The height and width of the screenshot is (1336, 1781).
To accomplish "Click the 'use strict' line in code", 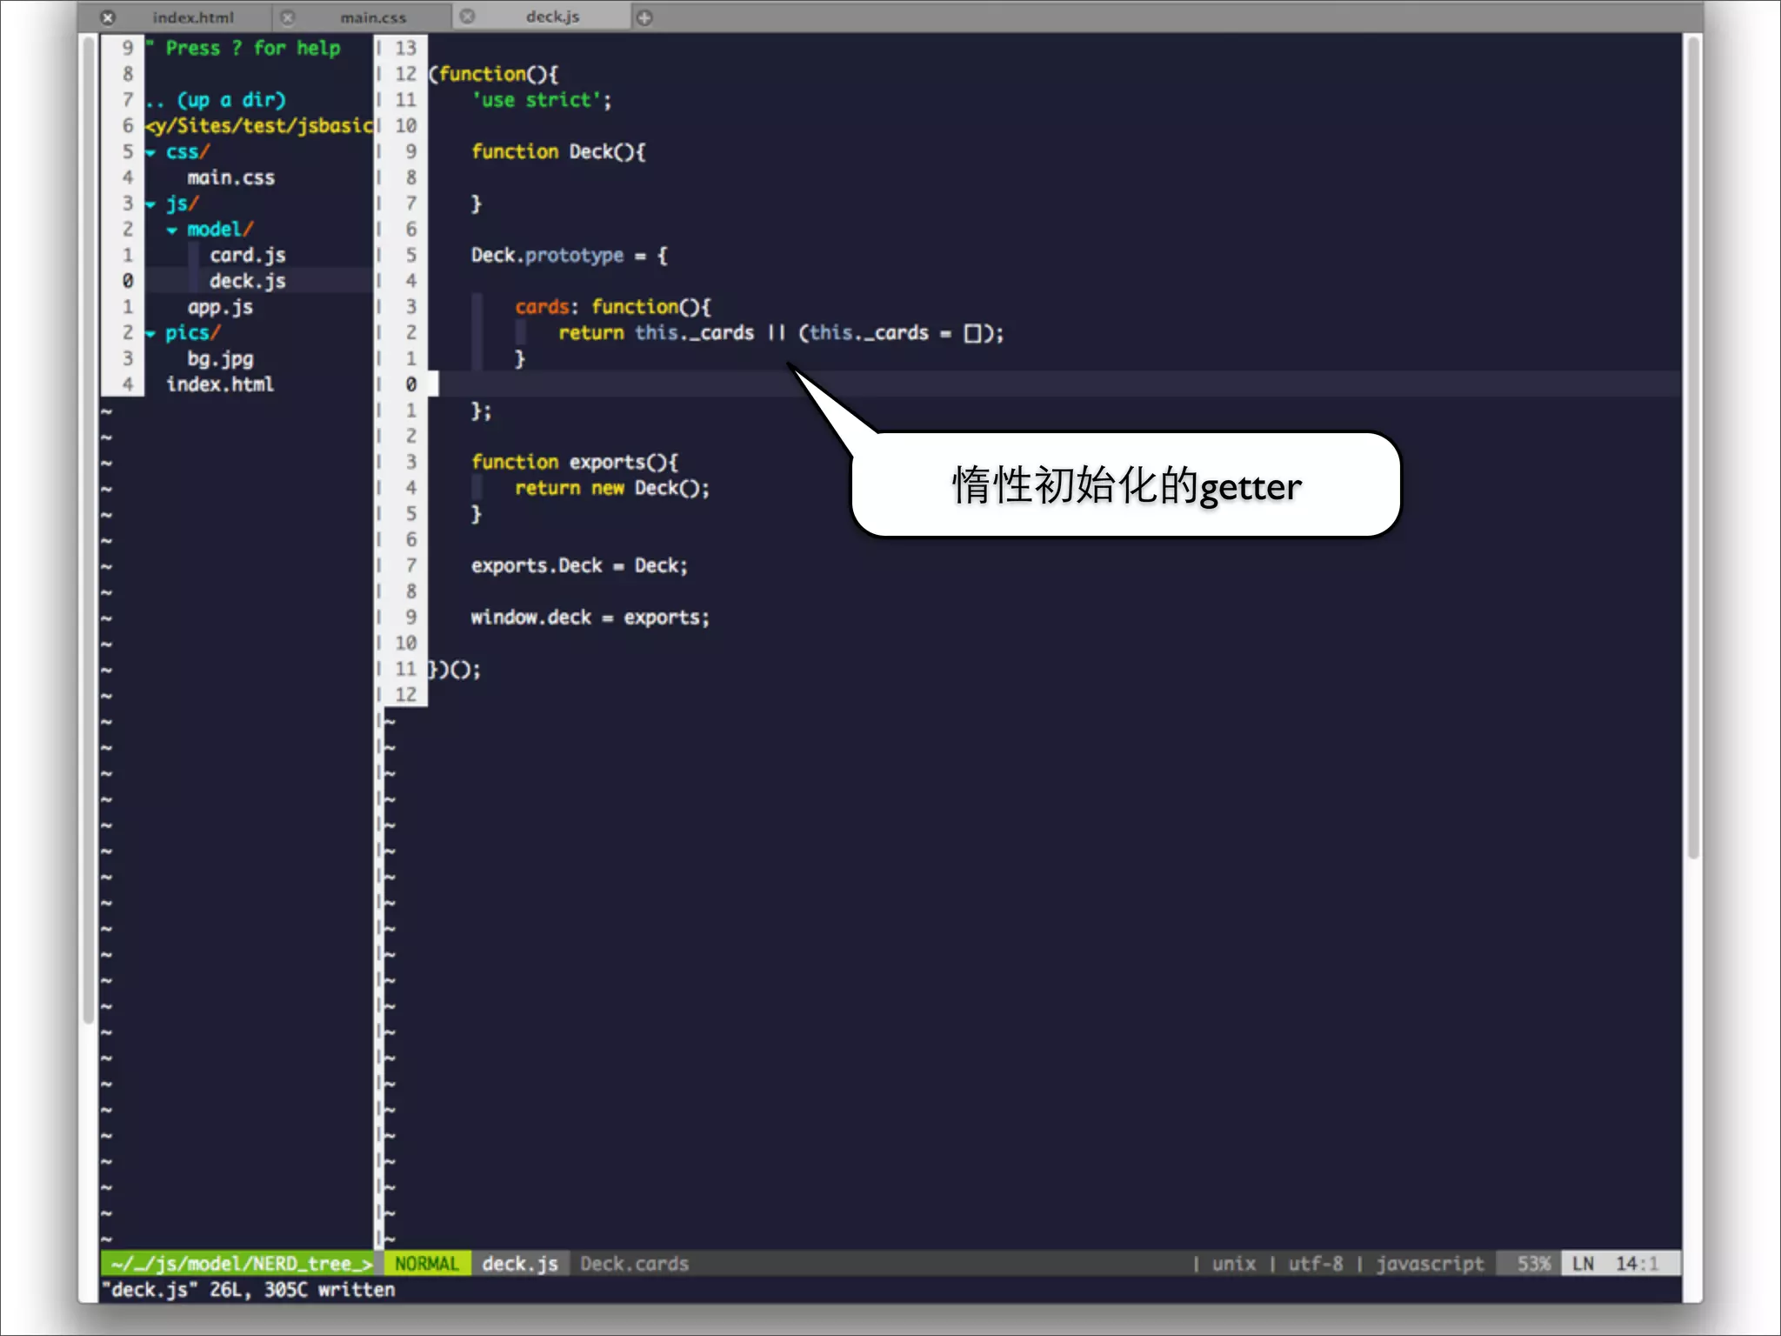I will [x=541, y=100].
